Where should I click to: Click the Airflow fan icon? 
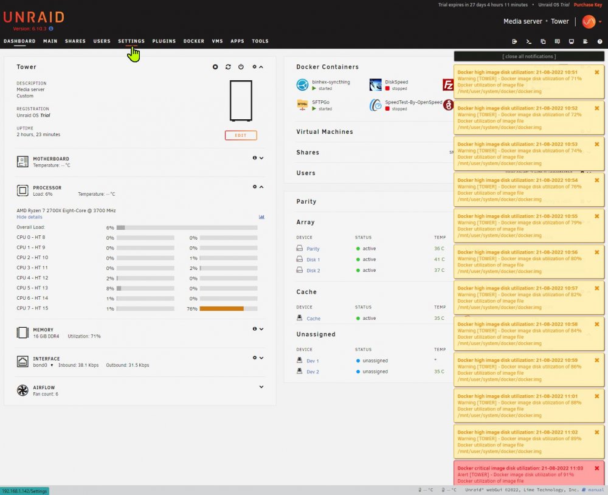(x=22, y=390)
